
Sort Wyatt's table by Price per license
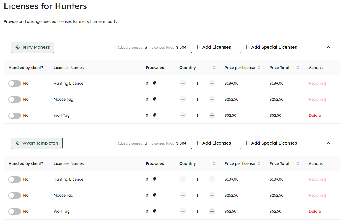coord(258,163)
